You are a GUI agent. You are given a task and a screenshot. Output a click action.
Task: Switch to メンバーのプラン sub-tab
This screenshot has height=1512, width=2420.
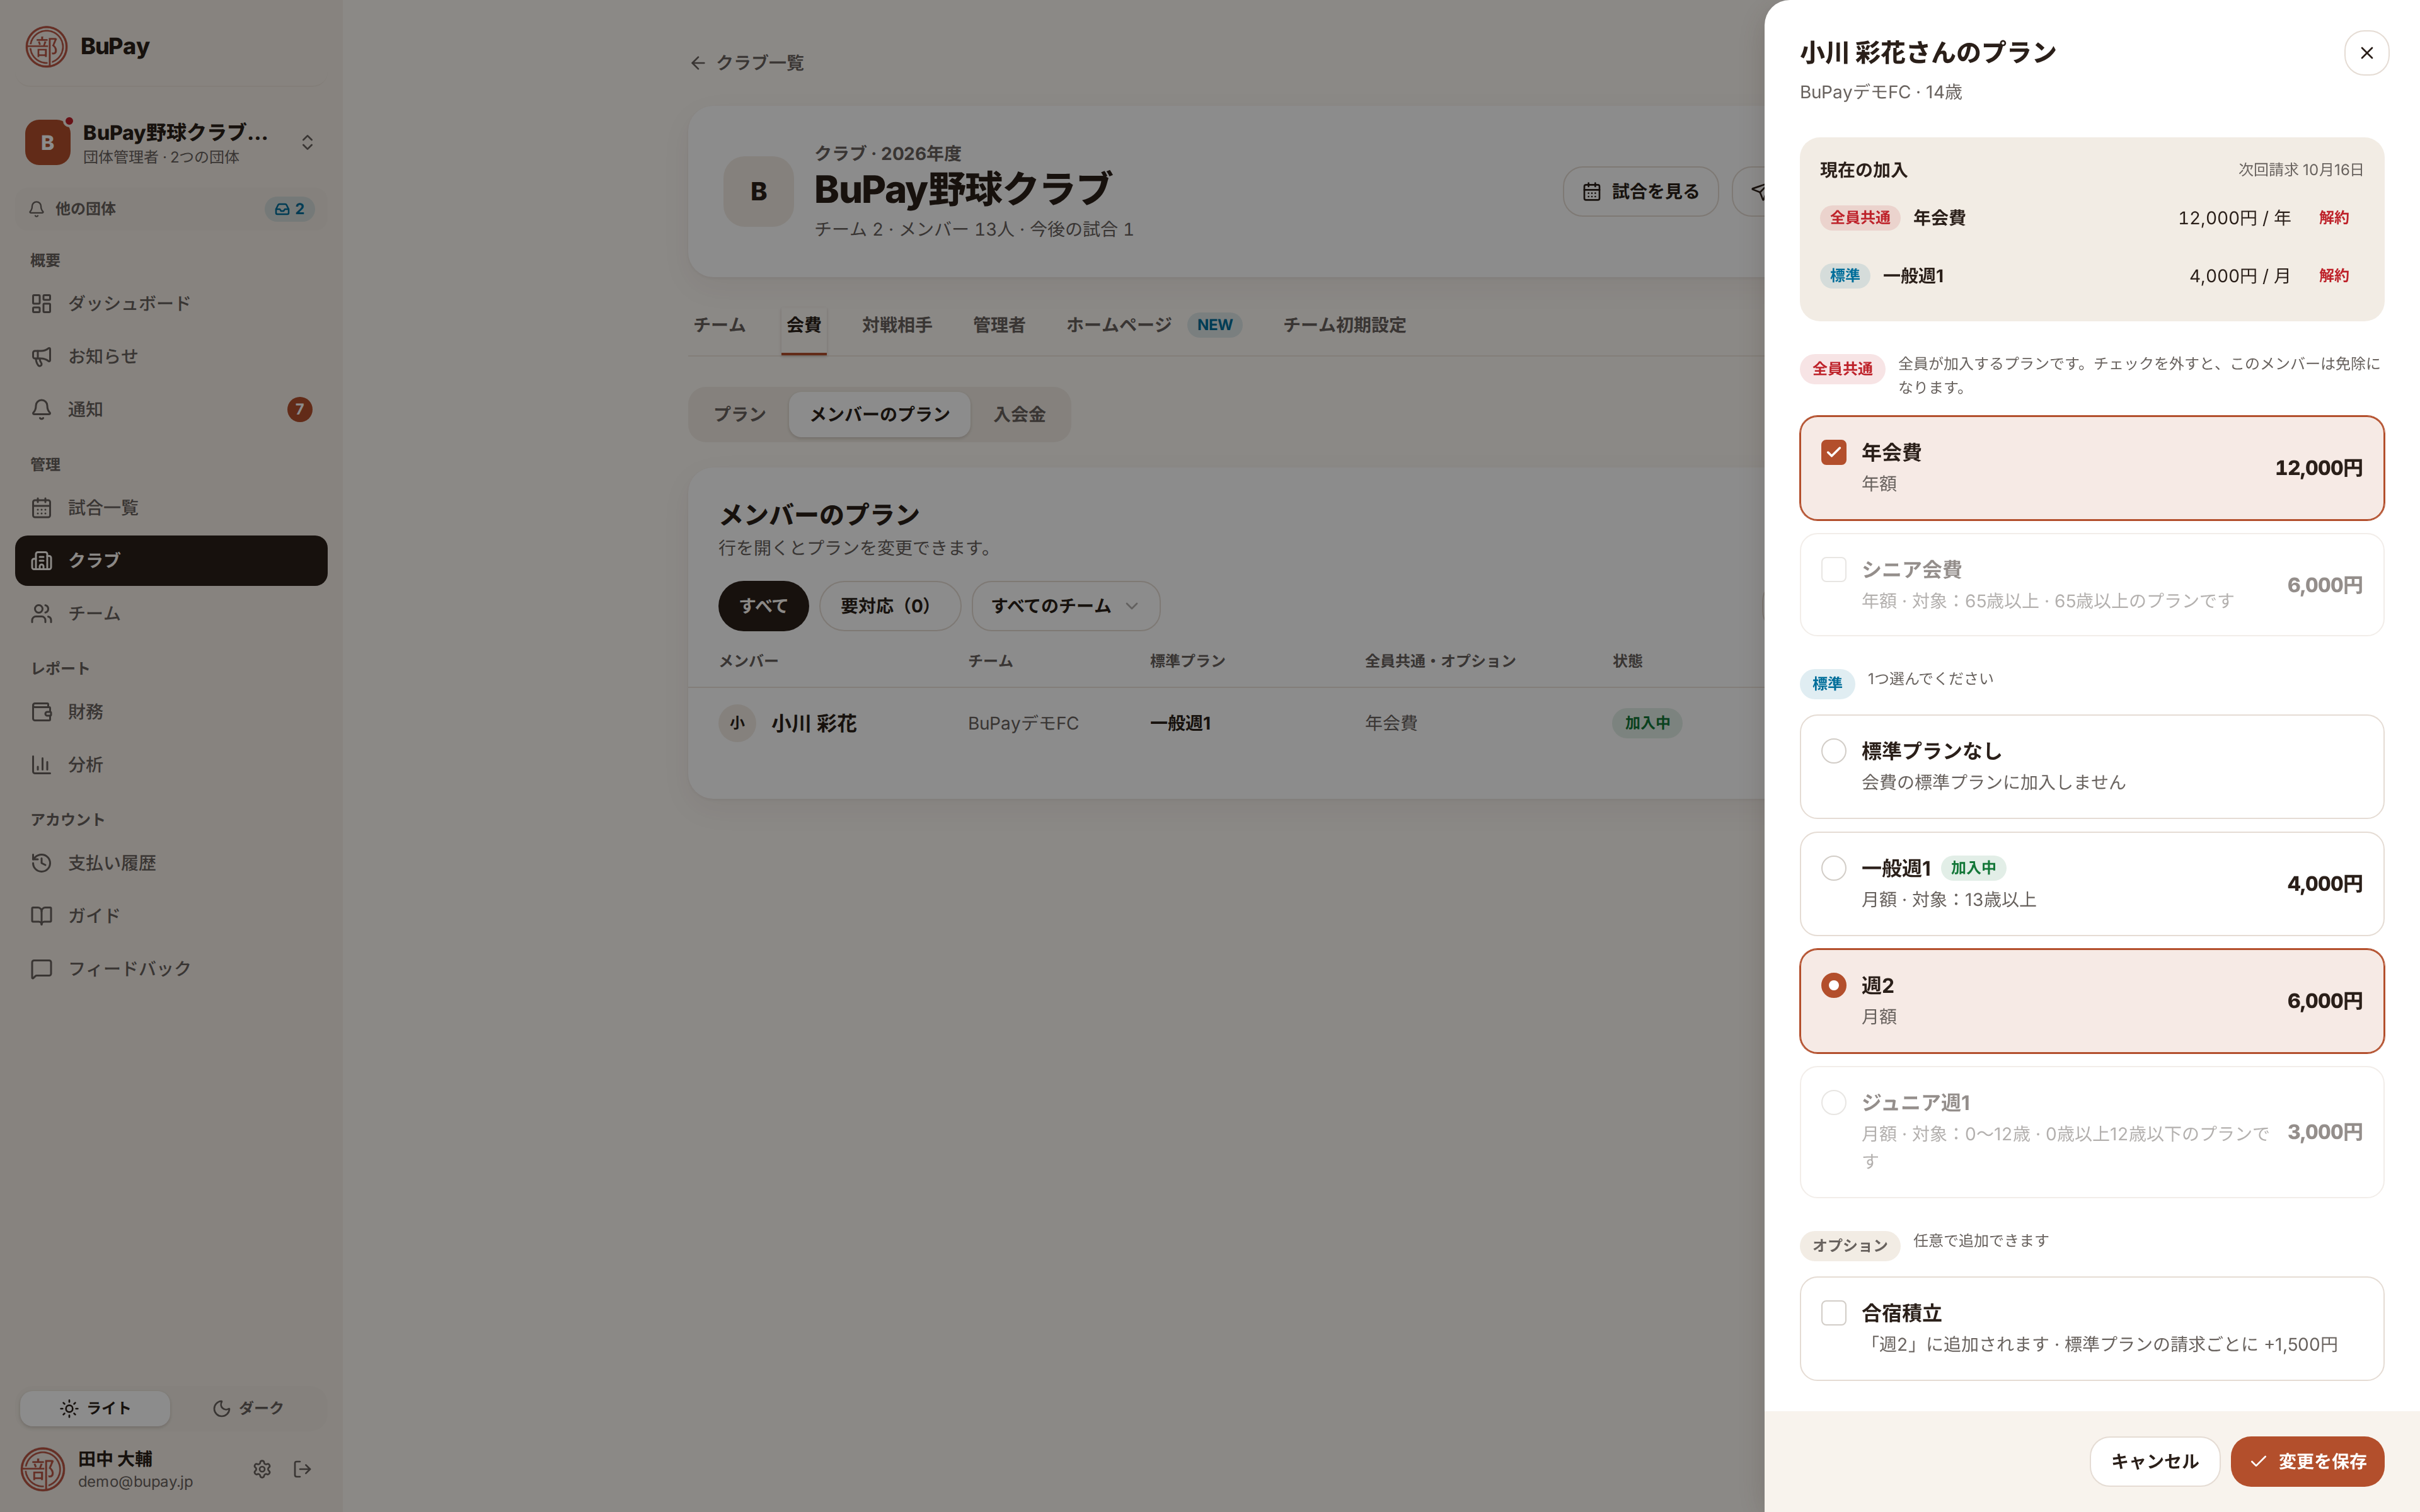click(879, 414)
